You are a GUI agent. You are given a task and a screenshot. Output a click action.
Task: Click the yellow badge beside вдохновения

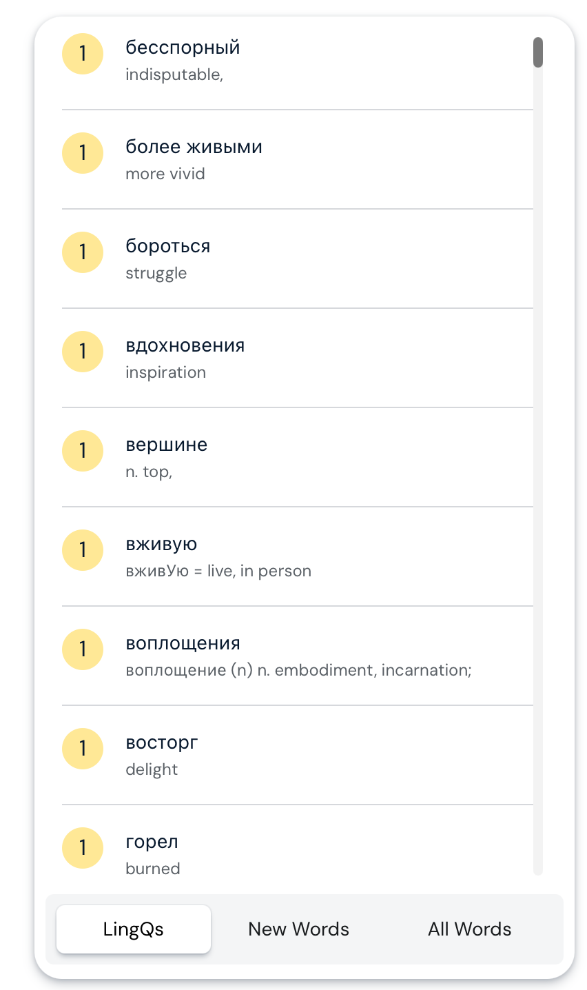(83, 351)
